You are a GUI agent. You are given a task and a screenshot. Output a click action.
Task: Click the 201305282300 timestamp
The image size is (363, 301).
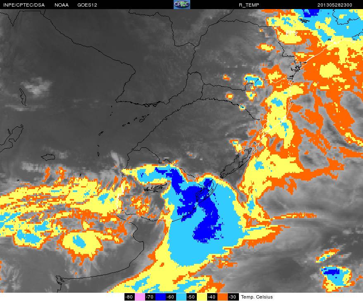pos(335,5)
